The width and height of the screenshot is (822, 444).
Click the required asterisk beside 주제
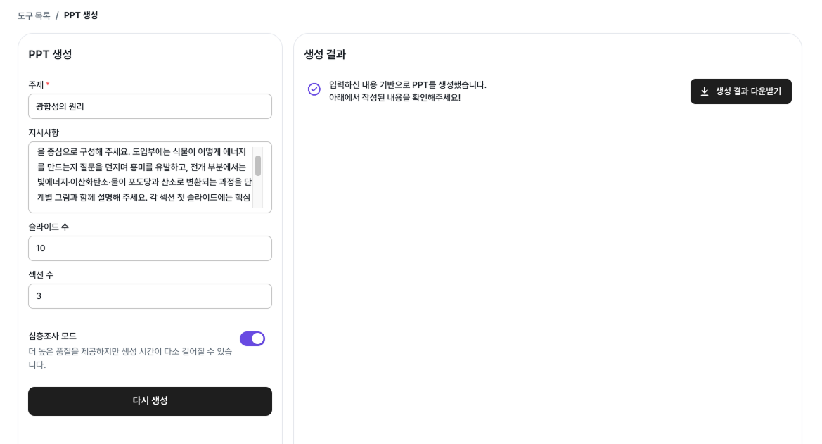point(47,83)
